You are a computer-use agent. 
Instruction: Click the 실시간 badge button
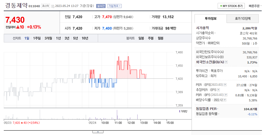tap(101, 6)
